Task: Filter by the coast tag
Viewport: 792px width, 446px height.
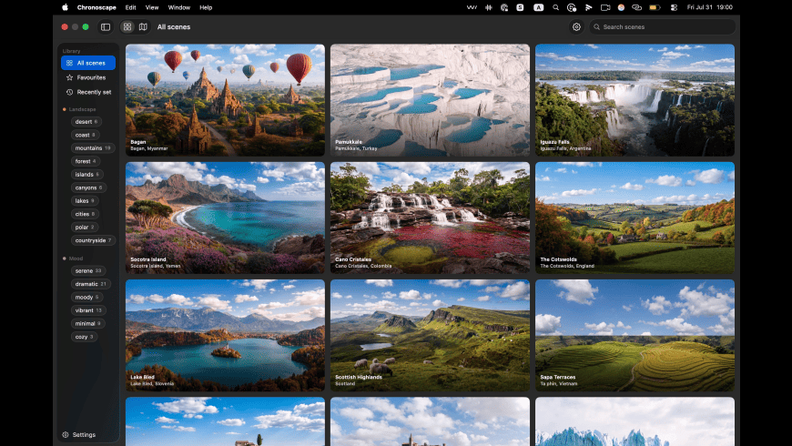Action: (x=86, y=135)
